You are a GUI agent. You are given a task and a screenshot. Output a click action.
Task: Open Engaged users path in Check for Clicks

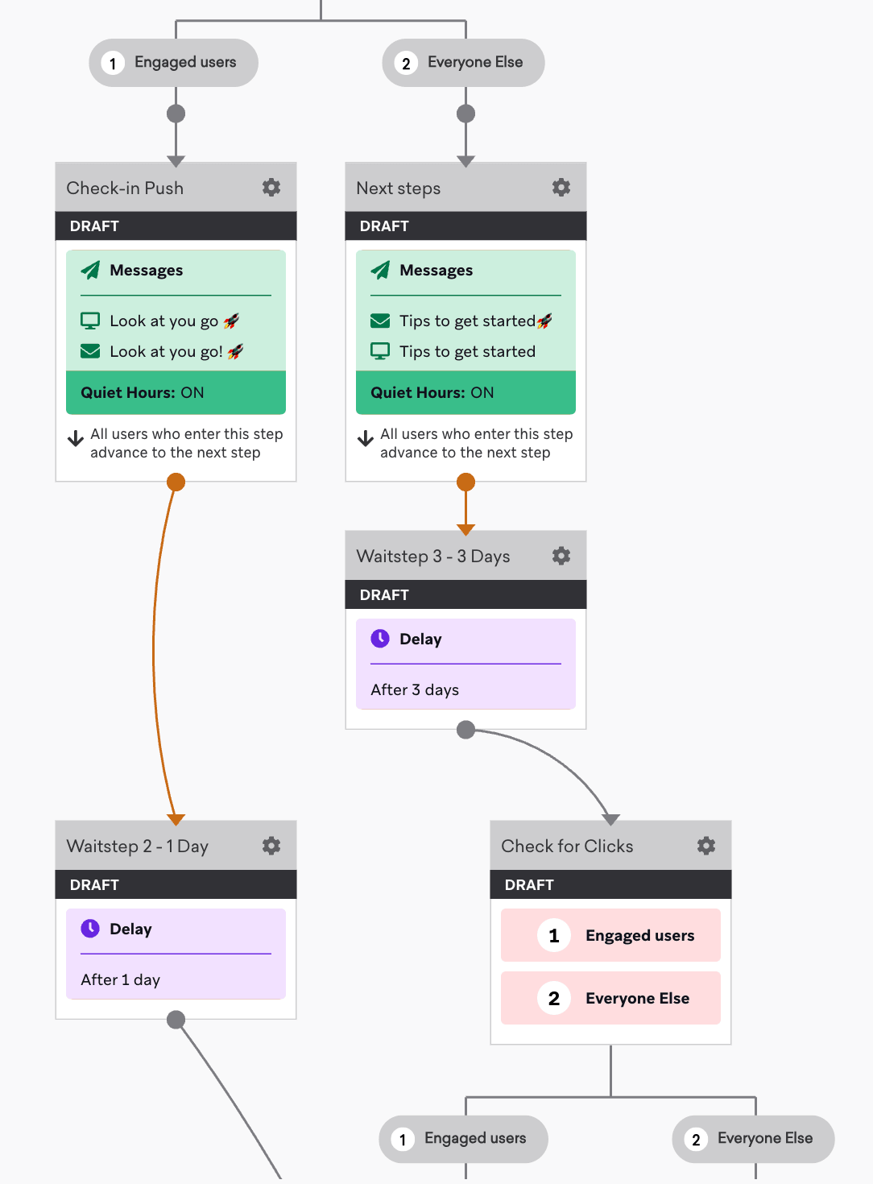coord(610,935)
